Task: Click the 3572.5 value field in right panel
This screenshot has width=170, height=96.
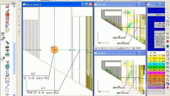Action: pos(156,15)
